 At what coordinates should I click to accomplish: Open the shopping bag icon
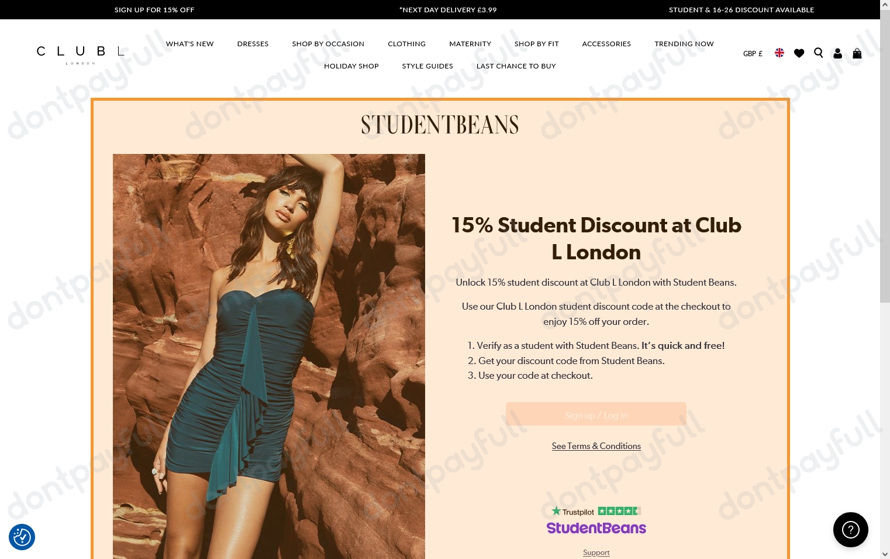click(x=857, y=53)
